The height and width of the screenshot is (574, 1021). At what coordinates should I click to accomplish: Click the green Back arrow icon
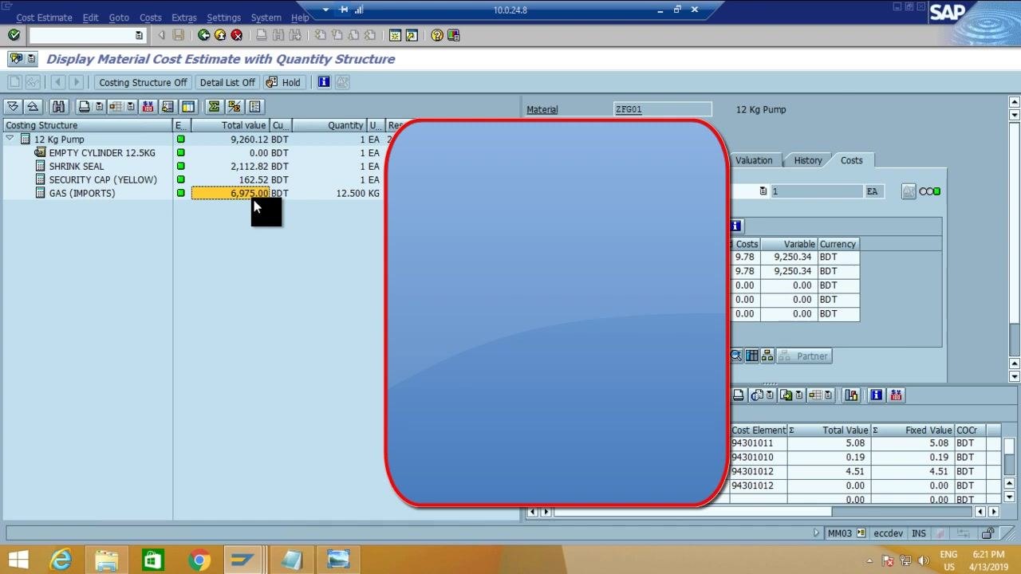coord(203,35)
